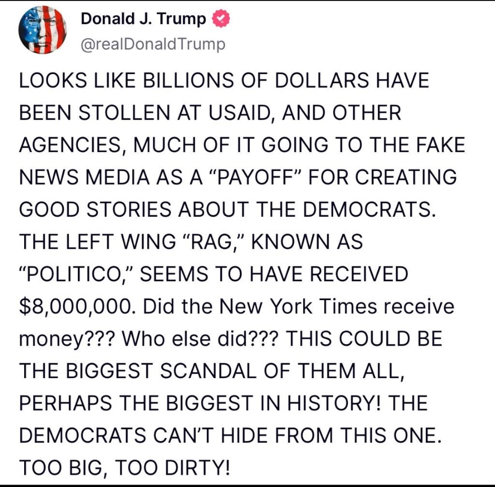This screenshot has height=487, width=495.
Task: Select the phrase PERHAPS THE BIGGEST IN HISTORY!
Action: click(x=201, y=404)
